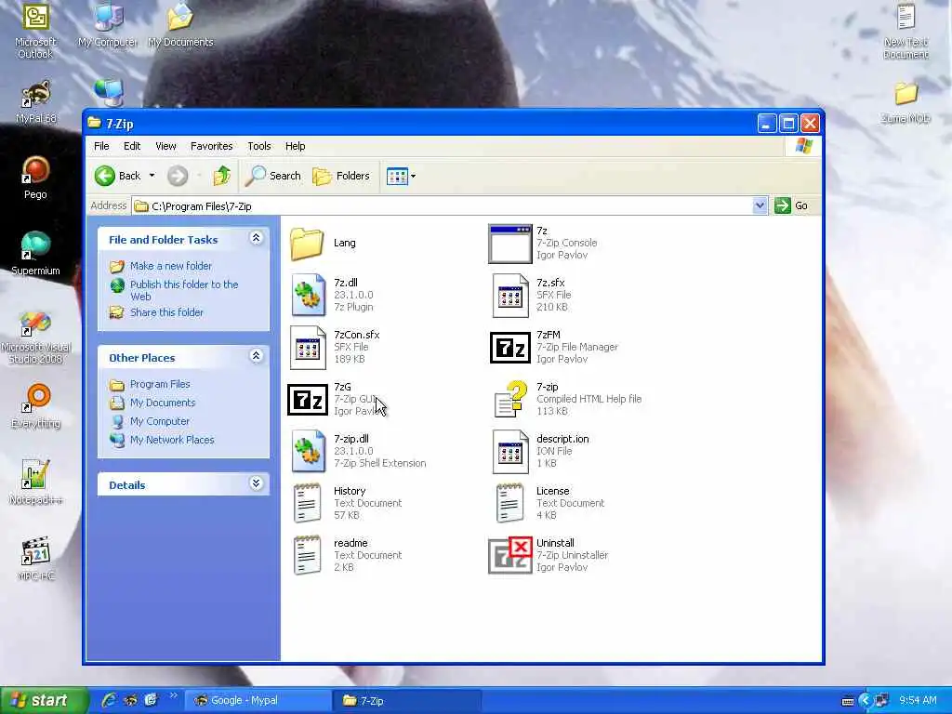Image resolution: width=952 pixels, height=714 pixels.
Task: Select the 7z.sfx file icon
Action: tap(510, 295)
